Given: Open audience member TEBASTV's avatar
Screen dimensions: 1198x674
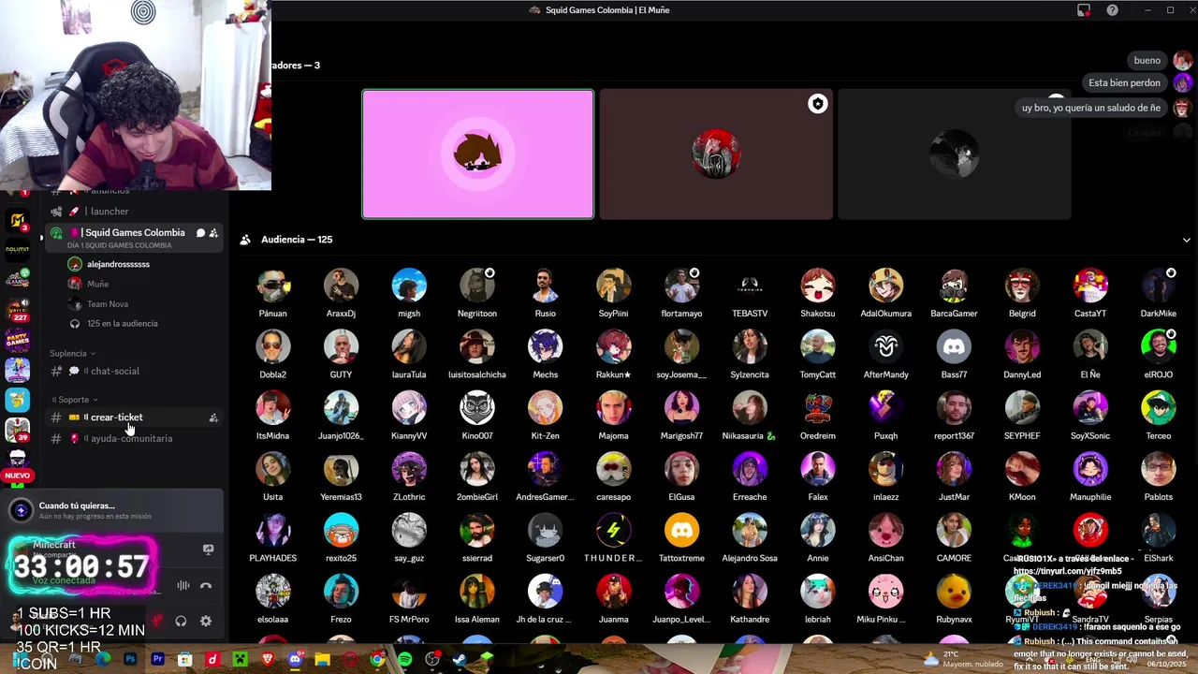Looking at the screenshot, I should [x=750, y=286].
